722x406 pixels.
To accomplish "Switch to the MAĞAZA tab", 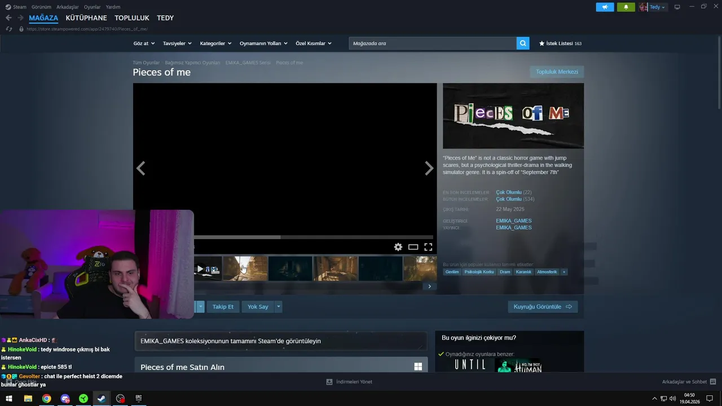I will coord(43,18).
